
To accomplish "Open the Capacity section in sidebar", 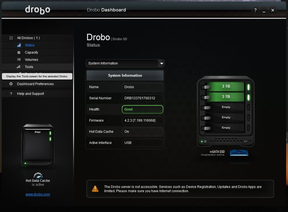I will click(x=31, y=52).
